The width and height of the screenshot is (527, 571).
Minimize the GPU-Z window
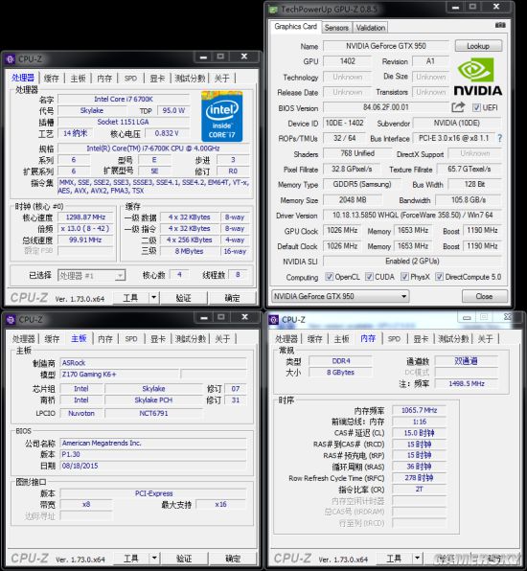(455, 7)
